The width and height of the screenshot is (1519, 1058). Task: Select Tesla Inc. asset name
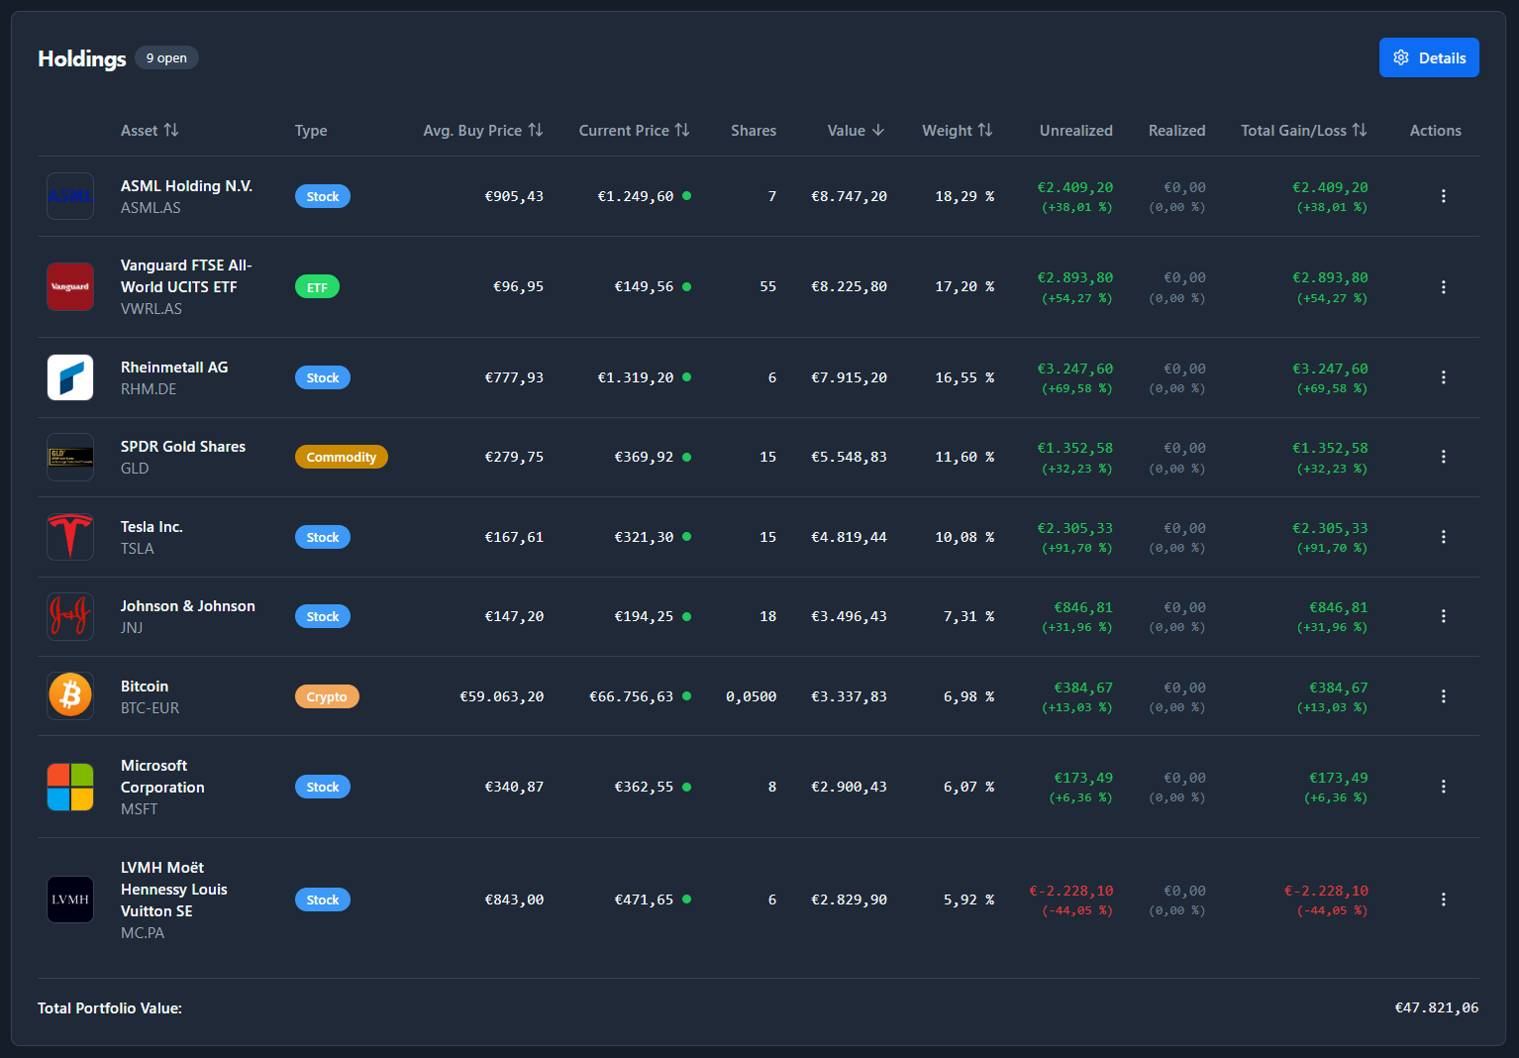152,526
